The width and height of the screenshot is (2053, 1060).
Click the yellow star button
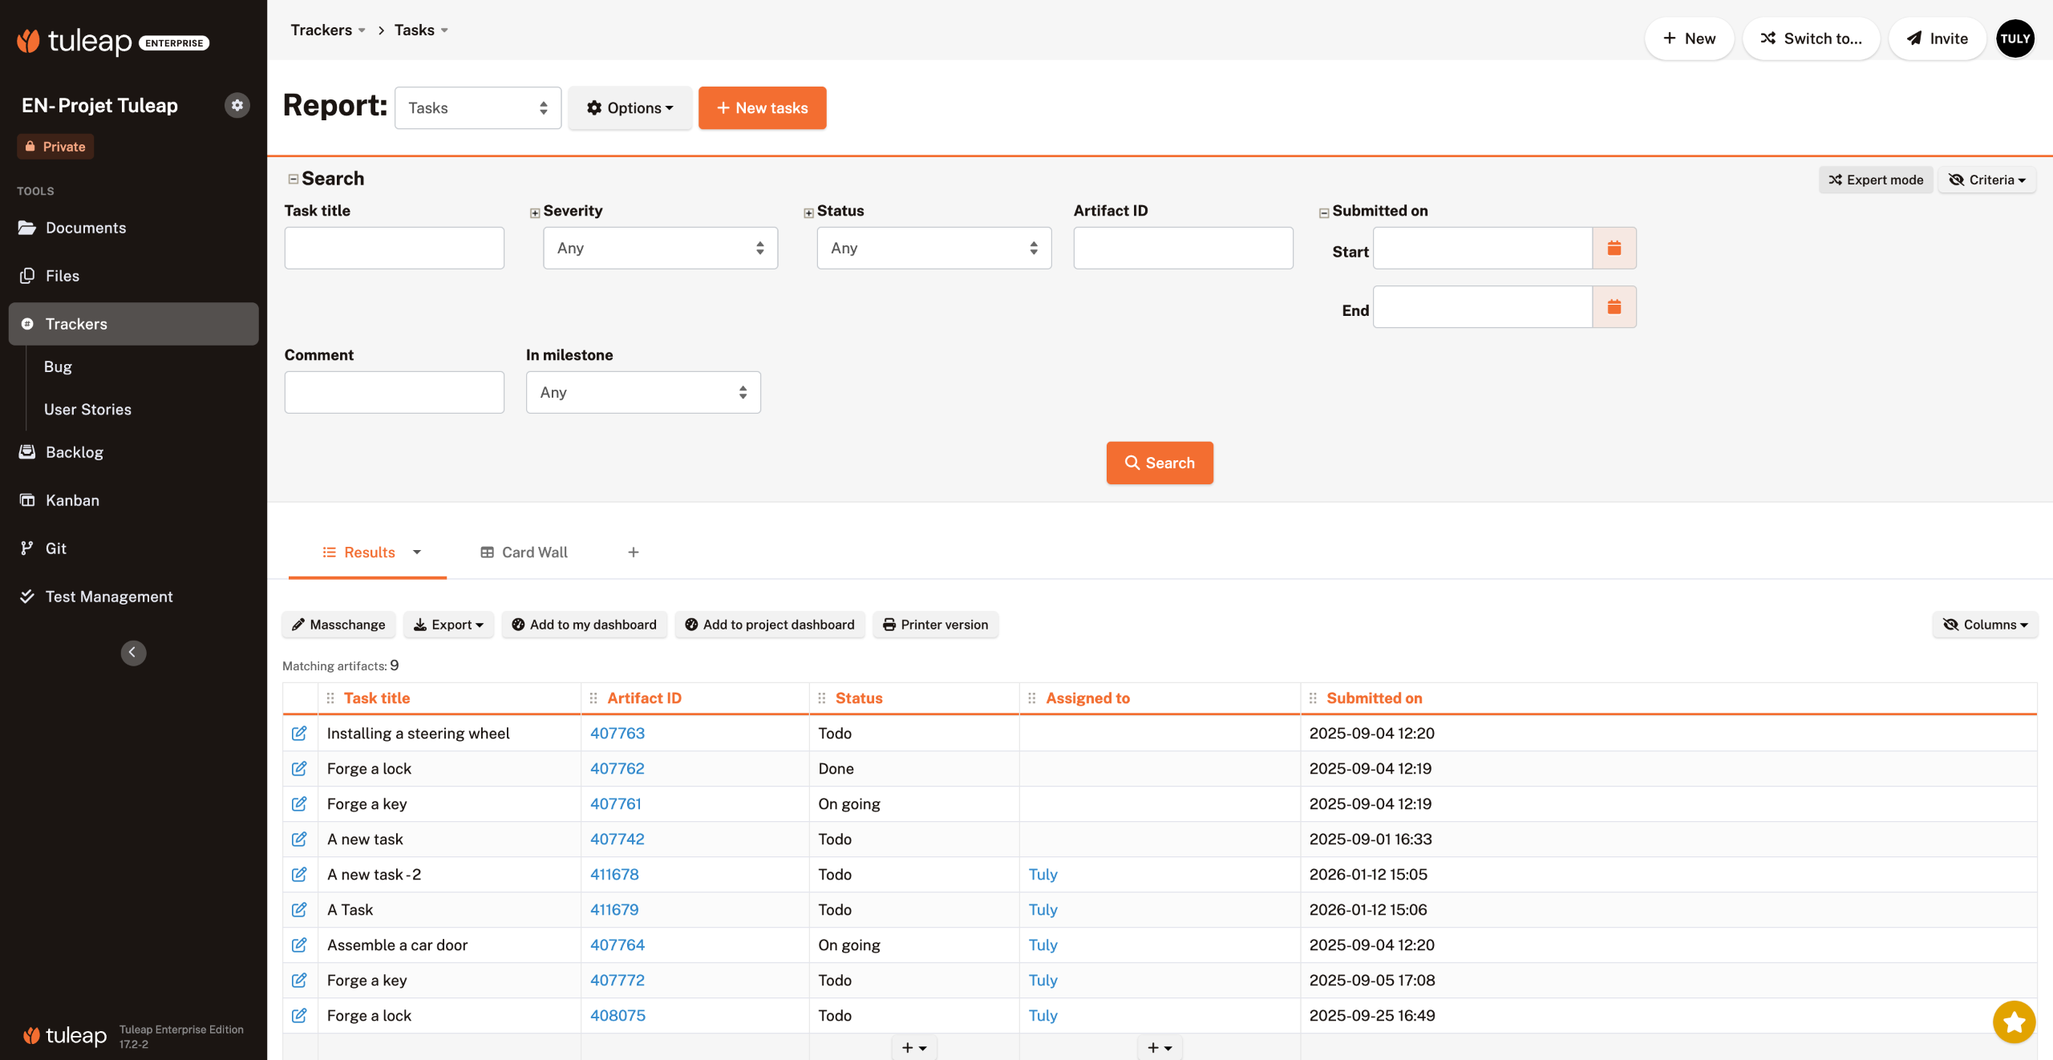pyautogui.click(x=2014, y=1022)
